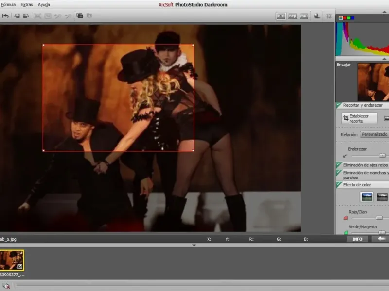The image size is (389, 291).
Task: Open the Relación Personalizado dropdown
Action: [374, 134]
